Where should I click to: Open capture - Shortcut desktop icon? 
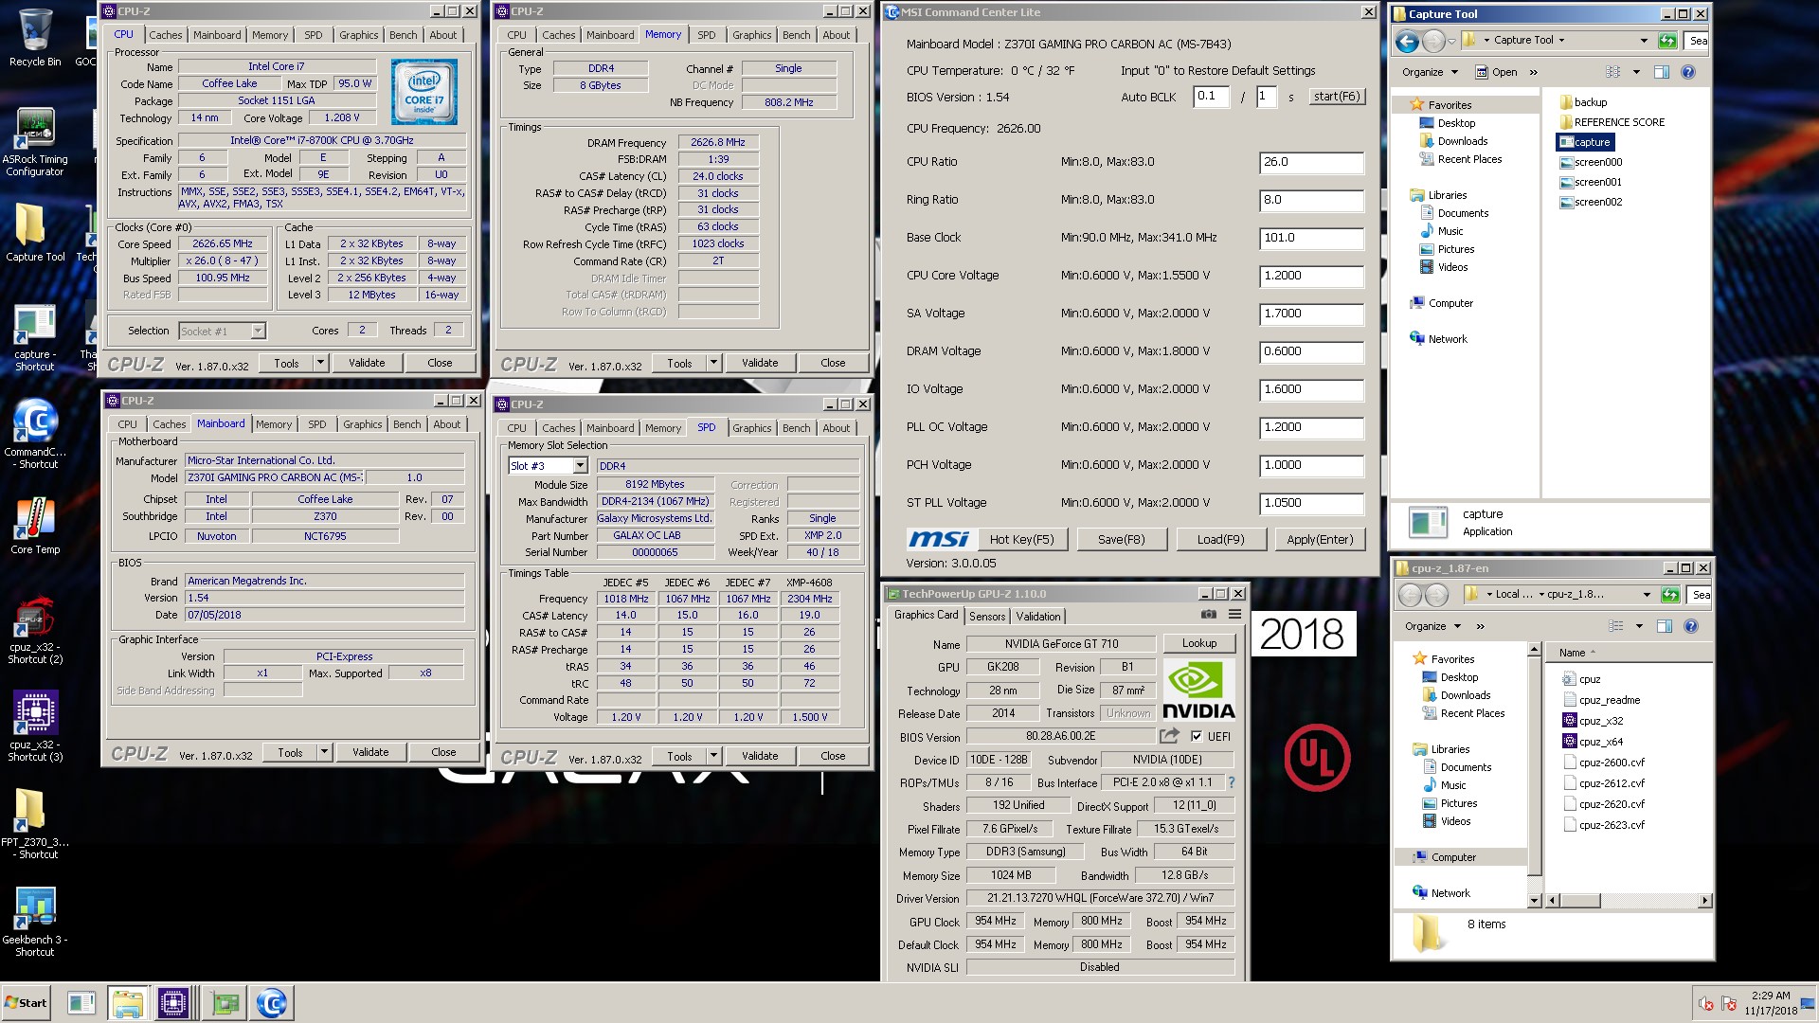(x=35, y=338)
